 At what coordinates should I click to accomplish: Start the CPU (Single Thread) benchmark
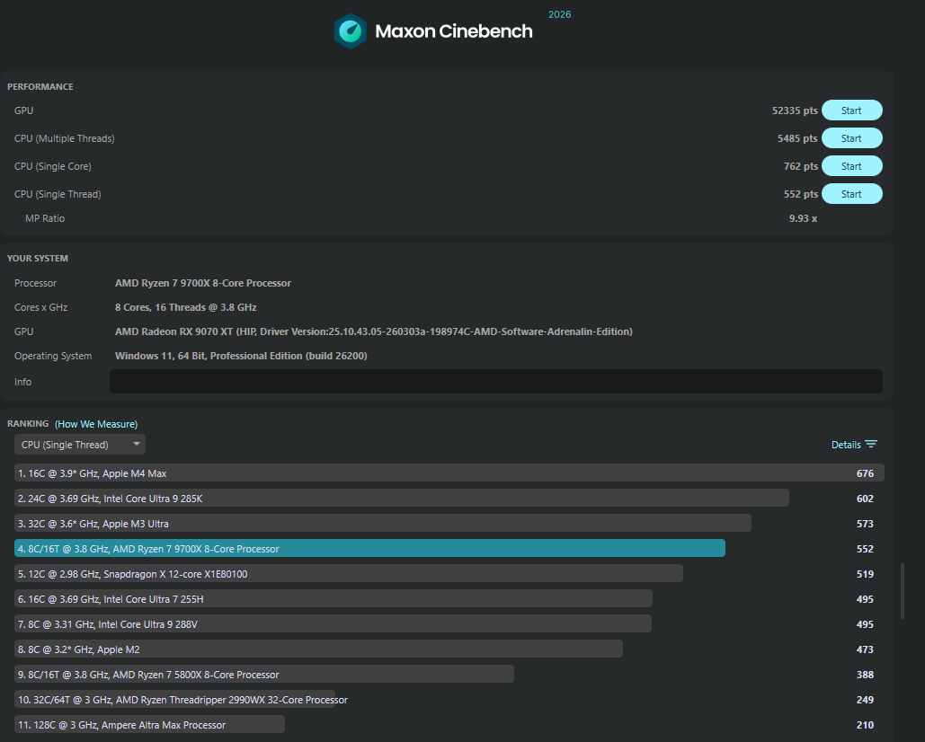click(x=851, y=194)
